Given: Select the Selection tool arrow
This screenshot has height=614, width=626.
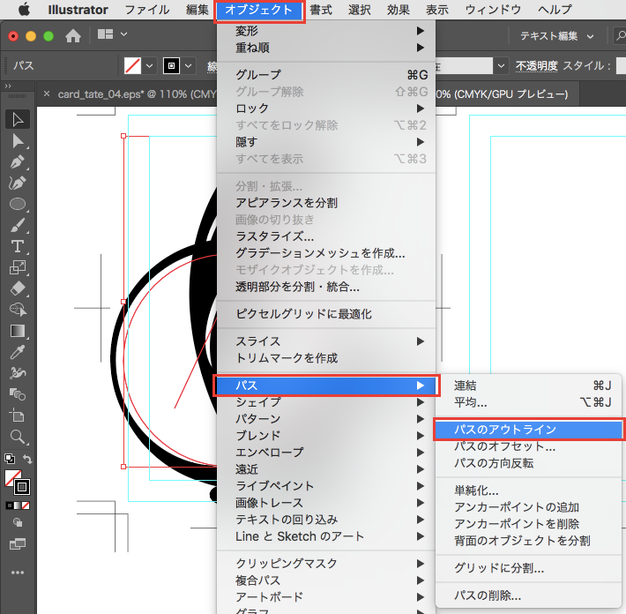Looking at the screenshot, I should [18, 120].
